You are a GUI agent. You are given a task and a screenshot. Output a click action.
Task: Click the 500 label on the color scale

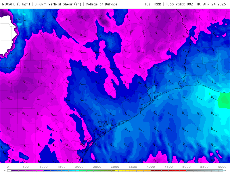tap(26, 167)
